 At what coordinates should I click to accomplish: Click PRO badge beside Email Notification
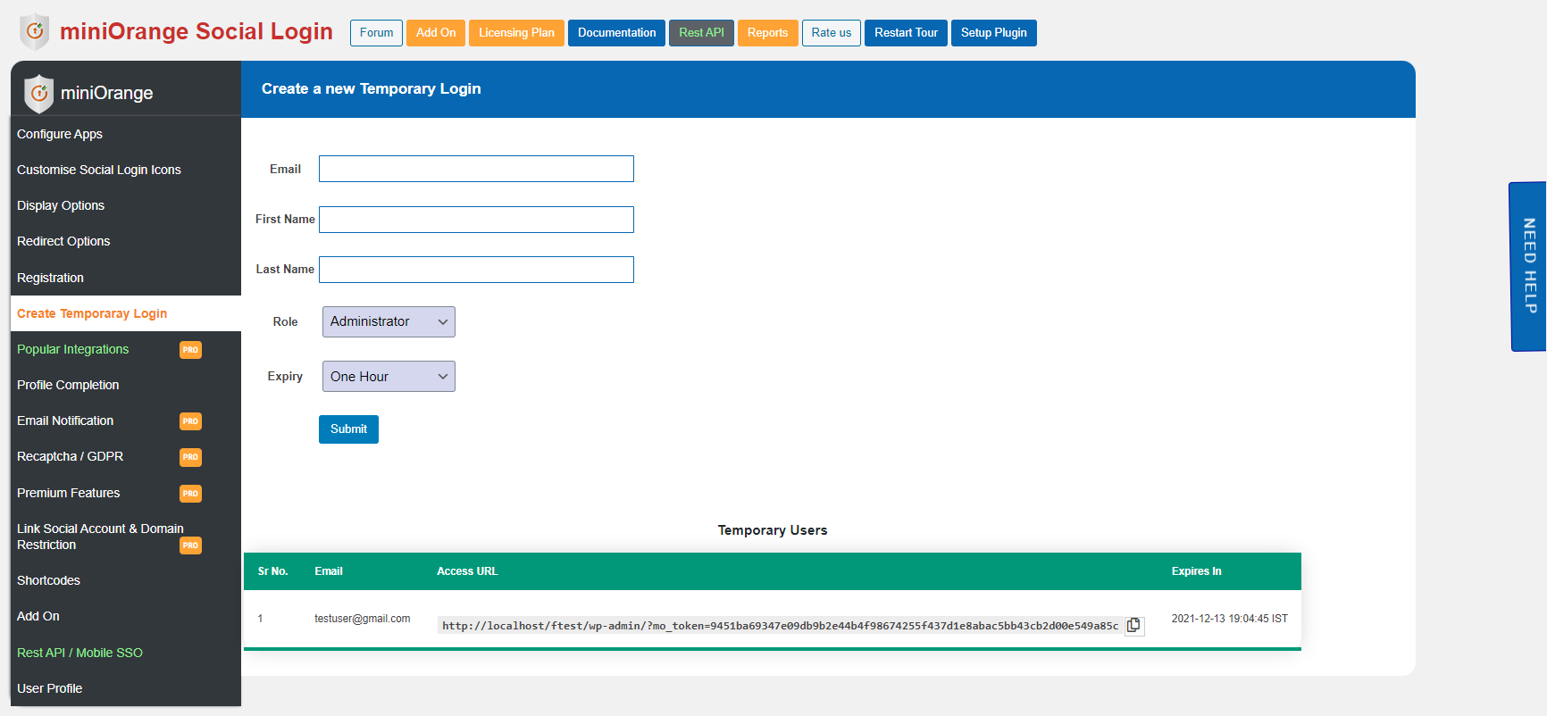coord(190,421)
